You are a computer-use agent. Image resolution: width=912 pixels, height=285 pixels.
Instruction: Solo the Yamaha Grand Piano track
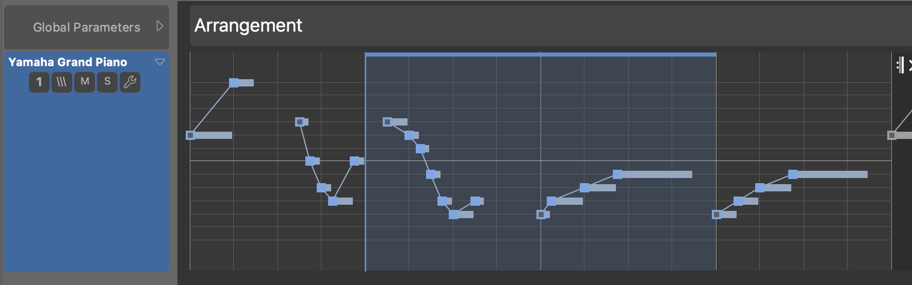point(107,82)
